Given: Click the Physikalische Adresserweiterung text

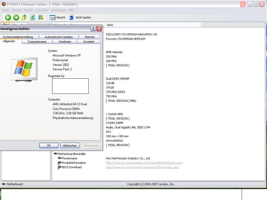Looking at the screenshot, I should (73, 118).
